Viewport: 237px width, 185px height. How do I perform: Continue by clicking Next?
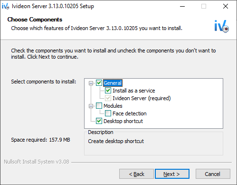click(172, 174)
